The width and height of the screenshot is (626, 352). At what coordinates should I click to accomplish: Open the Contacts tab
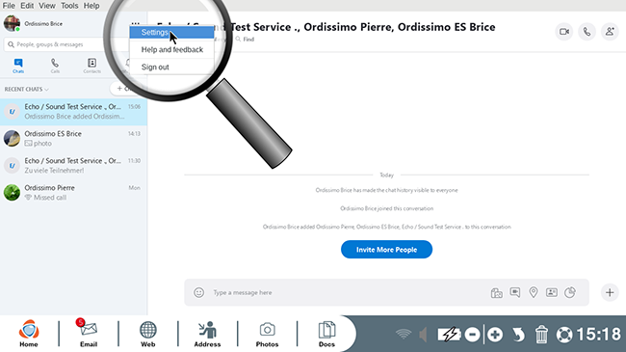(x=91, y=66)
